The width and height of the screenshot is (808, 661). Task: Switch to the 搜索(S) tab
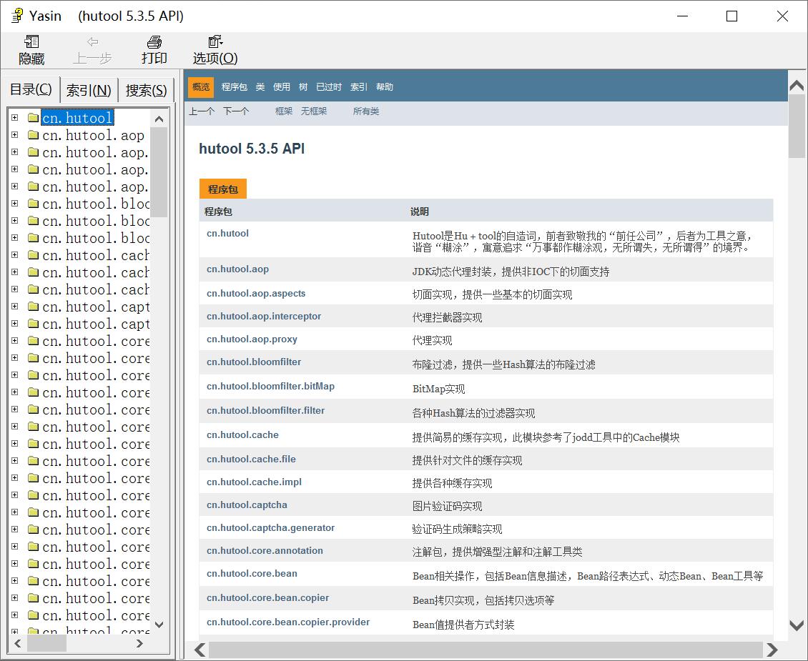coord(146,91)
